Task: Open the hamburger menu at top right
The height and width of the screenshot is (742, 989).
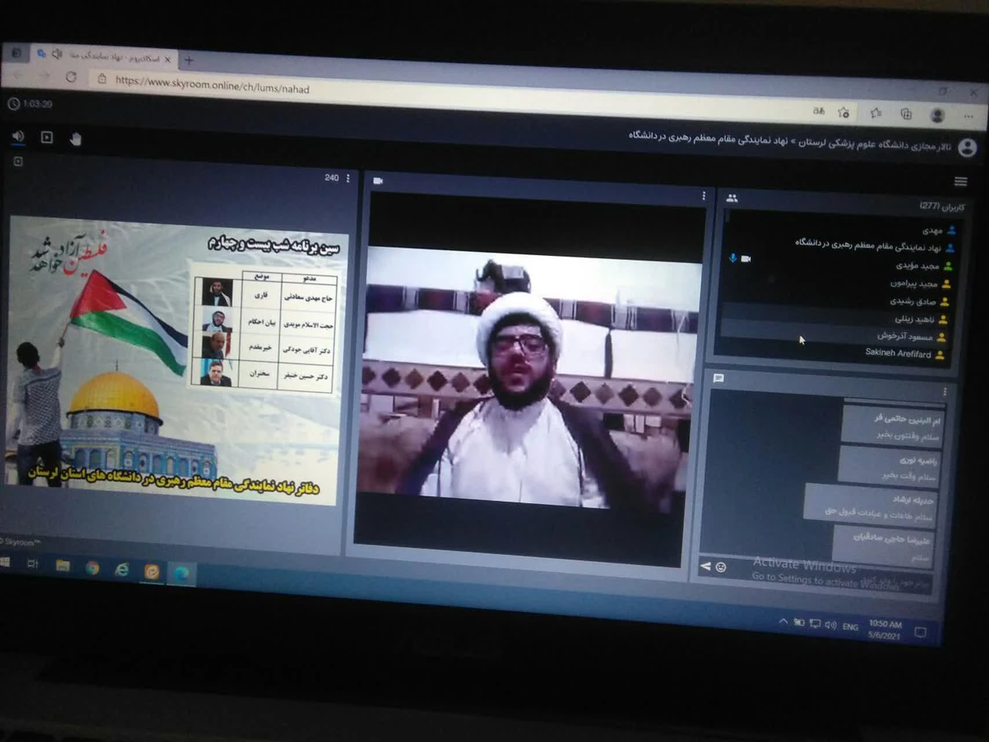Action: pyautogui.click(x=961, y=182)
